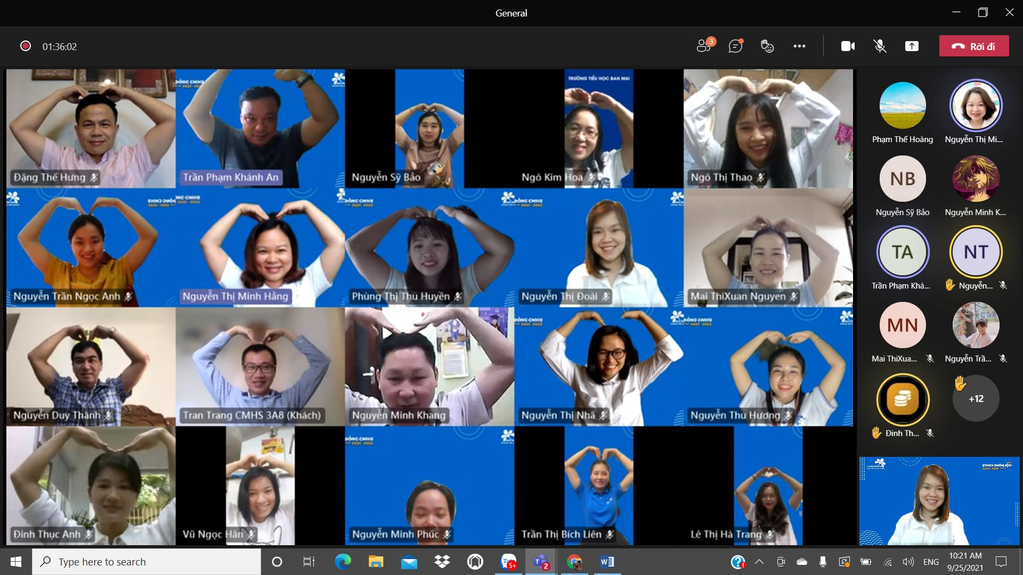Open raise hand reactions icon
Viewport: 1023px width, 575px height.
click(767, 46)
